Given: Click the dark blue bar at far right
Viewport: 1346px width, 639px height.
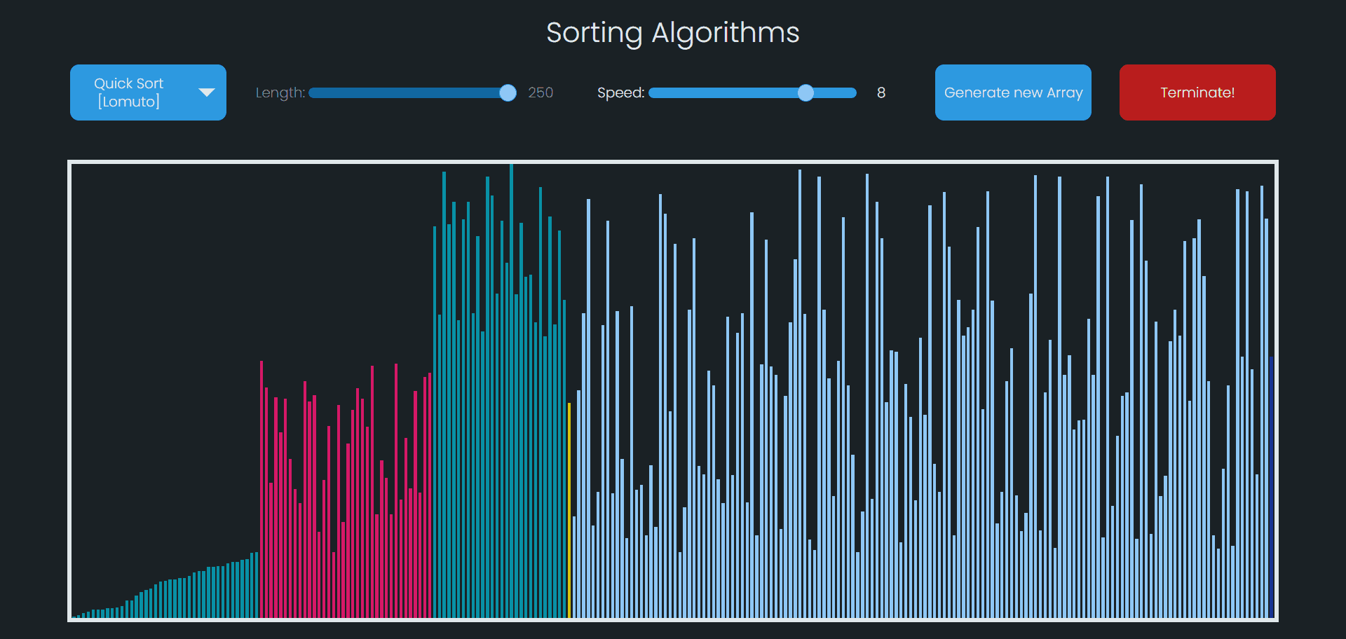Looking at the screenshot, I should pos(1272,490).
